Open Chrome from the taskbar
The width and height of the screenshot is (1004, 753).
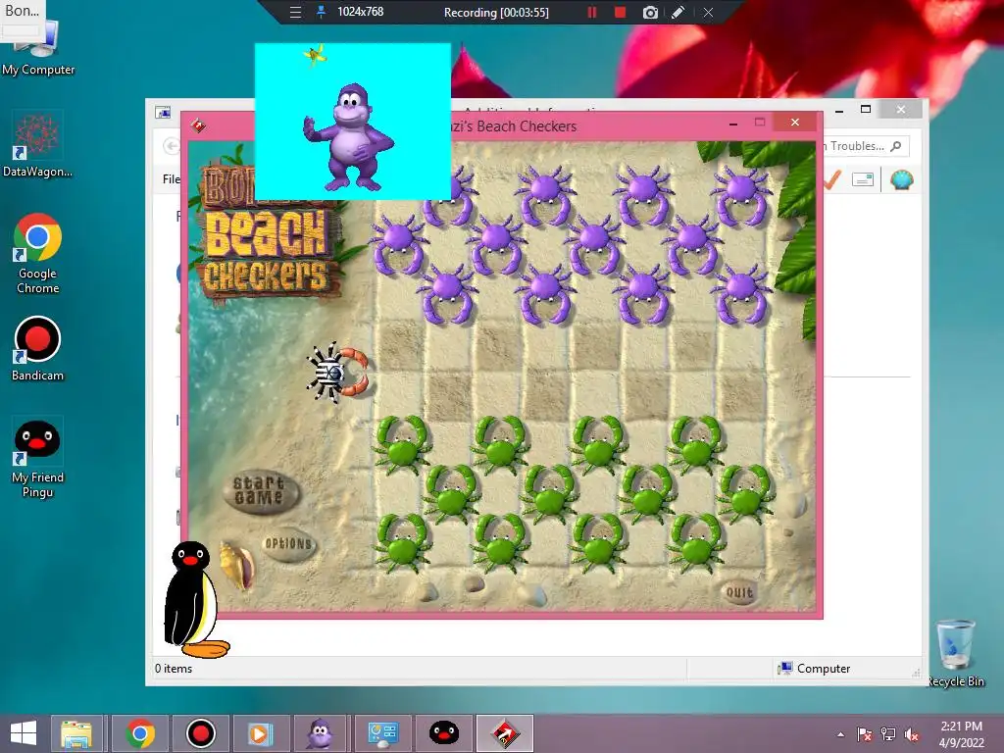(140, 733)
